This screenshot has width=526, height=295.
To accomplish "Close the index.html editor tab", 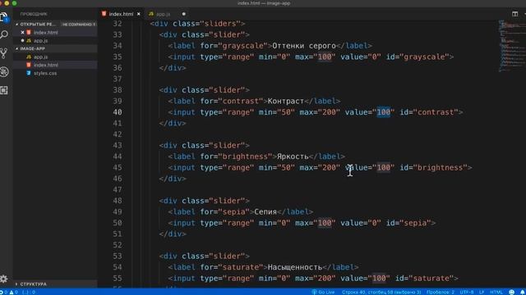I will [x=139, y=14].
